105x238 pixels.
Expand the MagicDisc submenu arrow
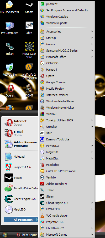[92, 158]
